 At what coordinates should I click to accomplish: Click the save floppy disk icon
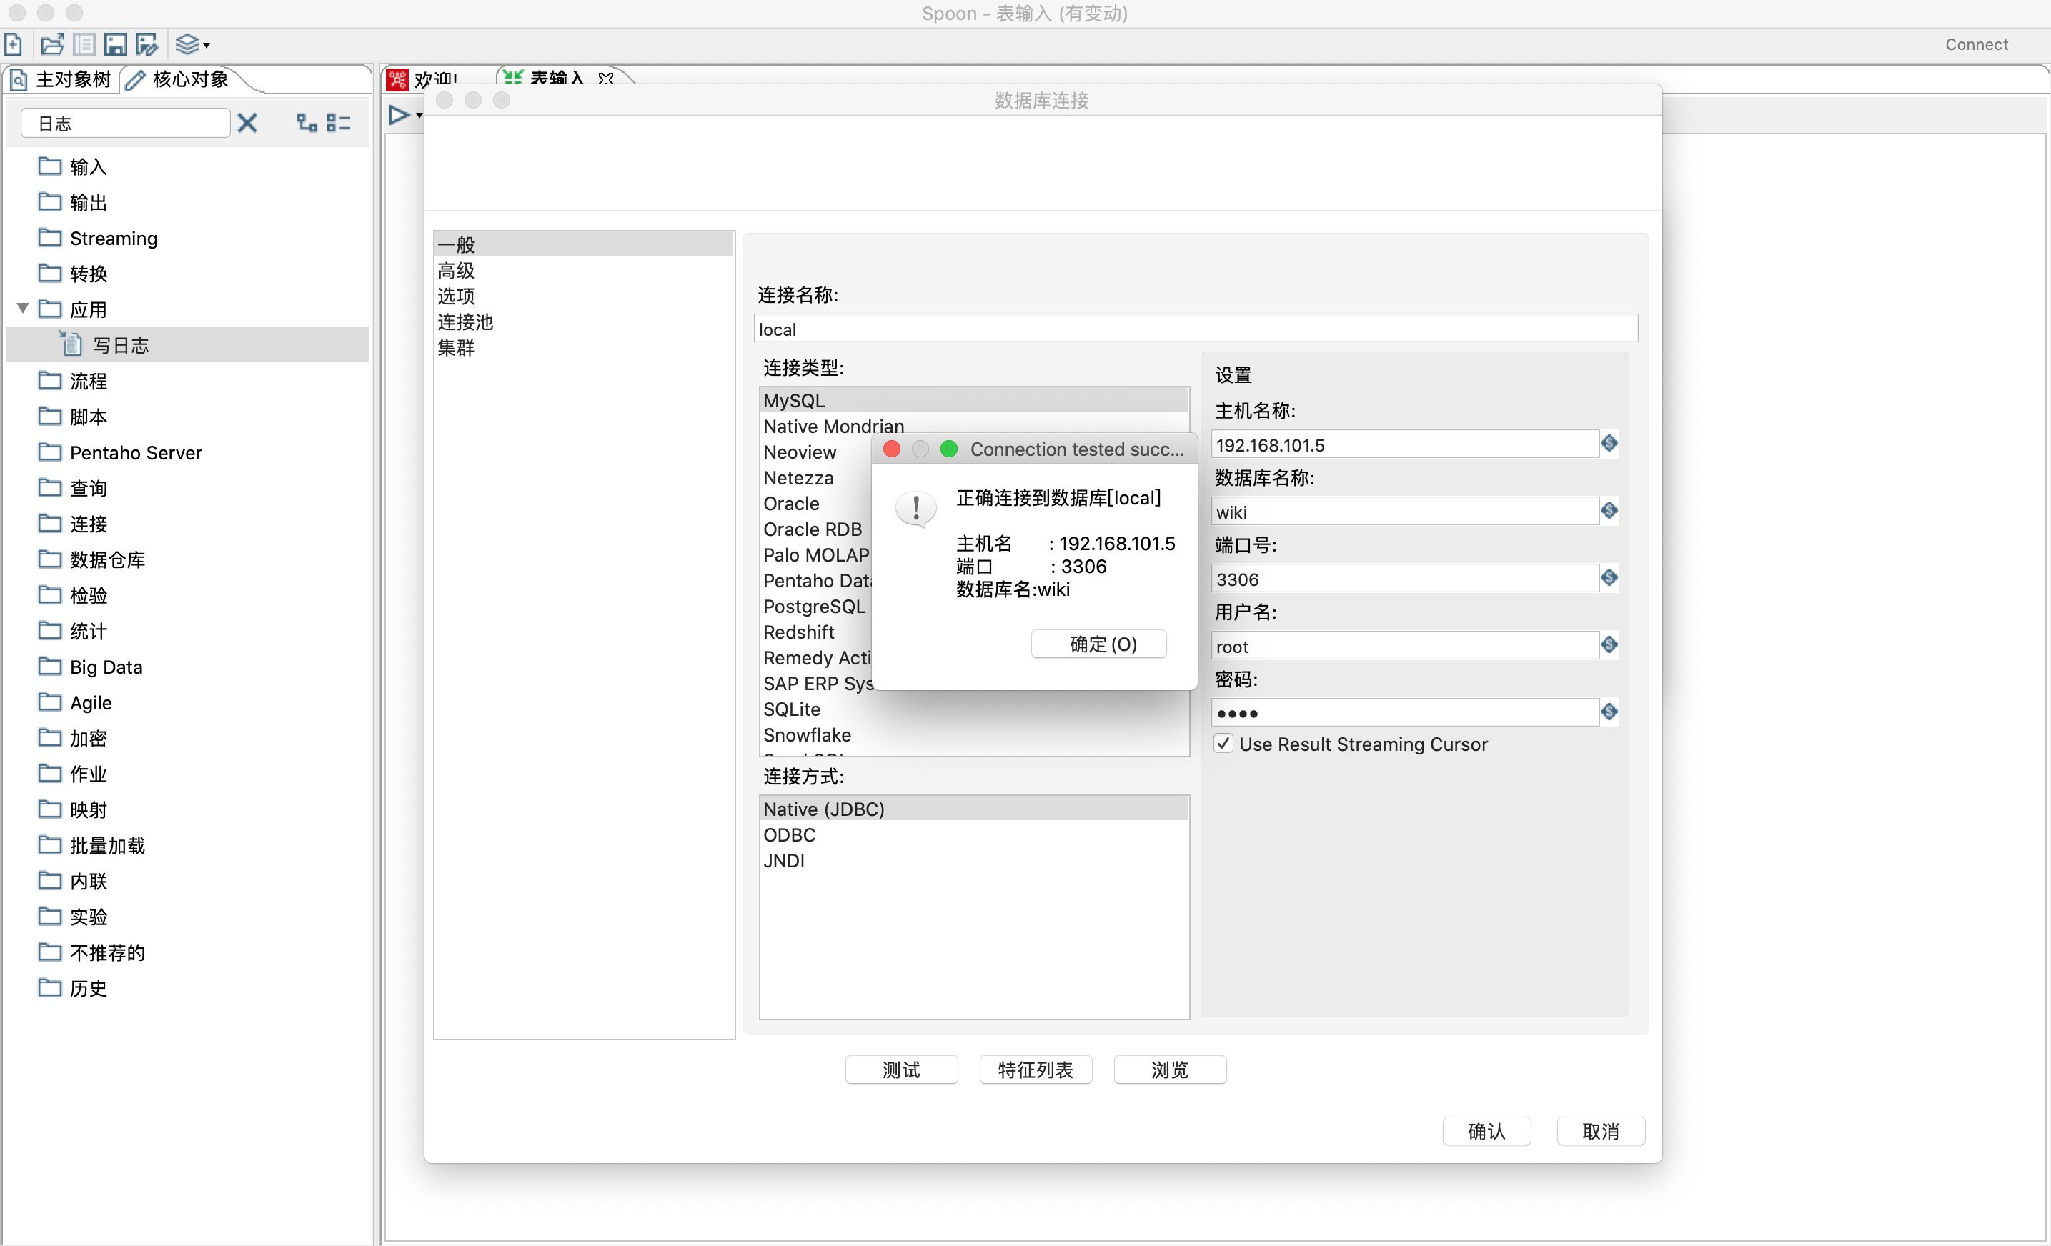click(116, 44)
